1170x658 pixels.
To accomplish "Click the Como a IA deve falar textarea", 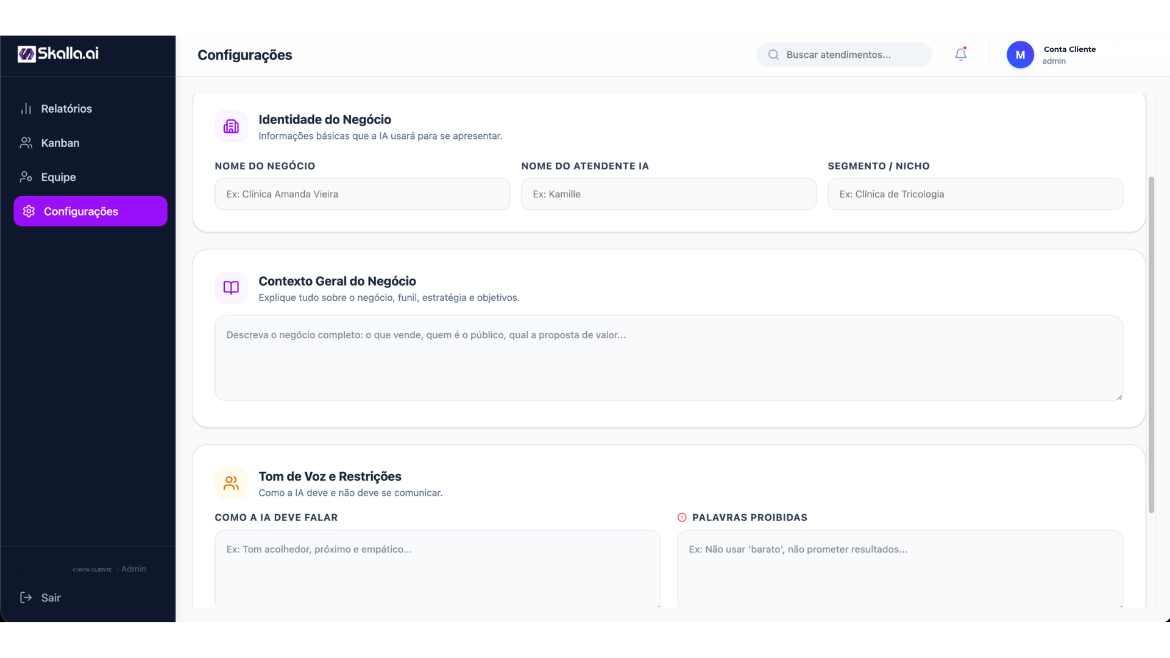I will click(438, 568).
